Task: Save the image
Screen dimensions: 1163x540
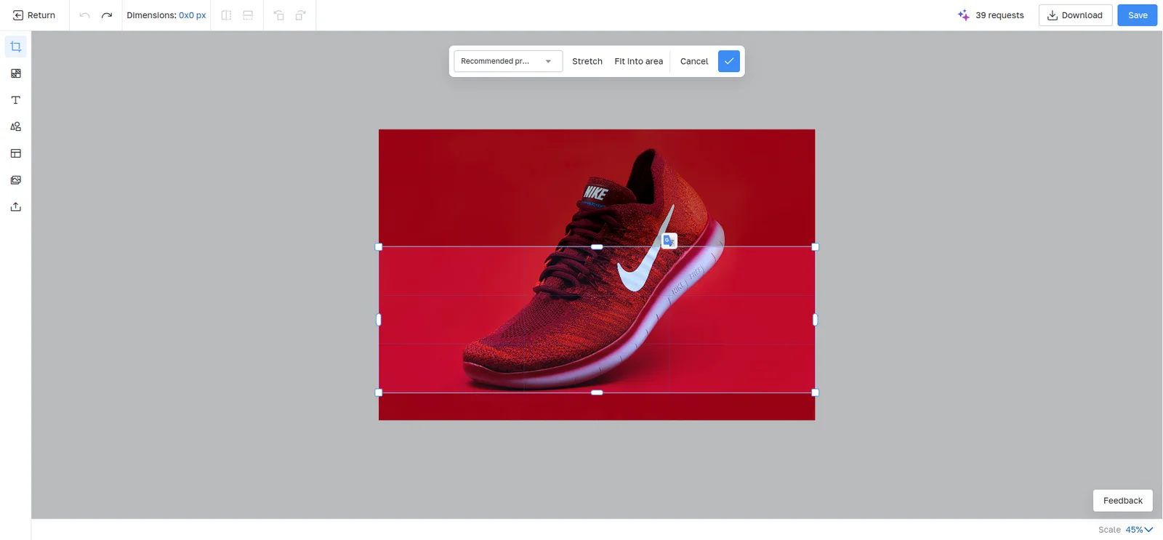Action: (1138, 15)
